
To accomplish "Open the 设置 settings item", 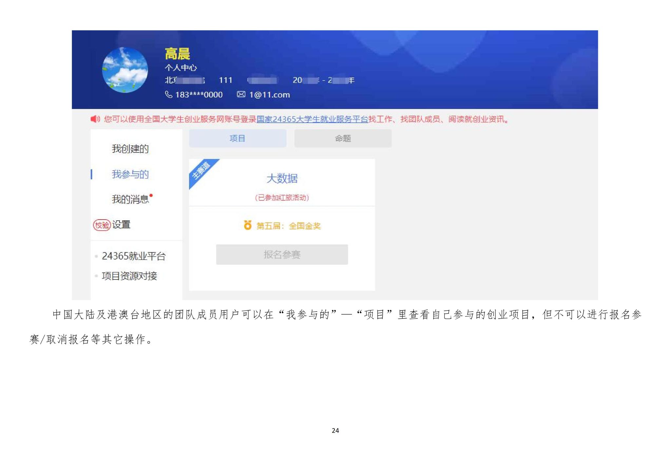I will pyautogui.click(x=121, y=225).
